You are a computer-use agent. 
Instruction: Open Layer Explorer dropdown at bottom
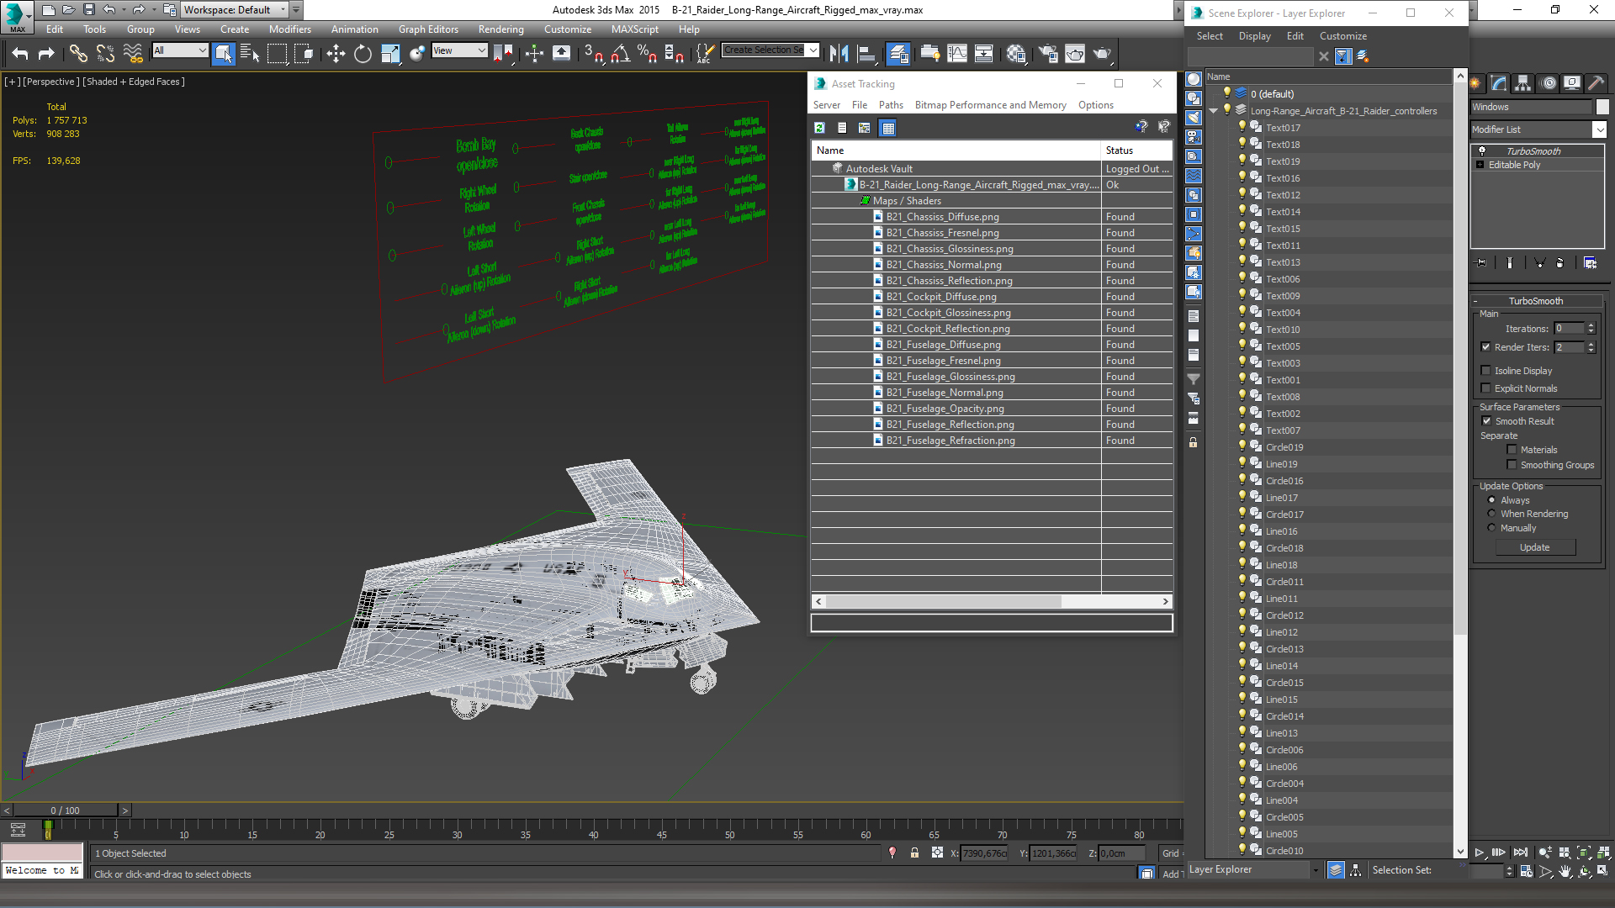[x=1253, y=870]
